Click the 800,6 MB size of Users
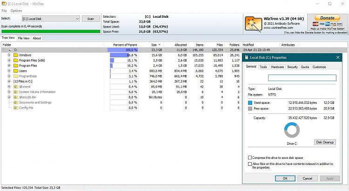349x191 pixels. click(155, 71)
